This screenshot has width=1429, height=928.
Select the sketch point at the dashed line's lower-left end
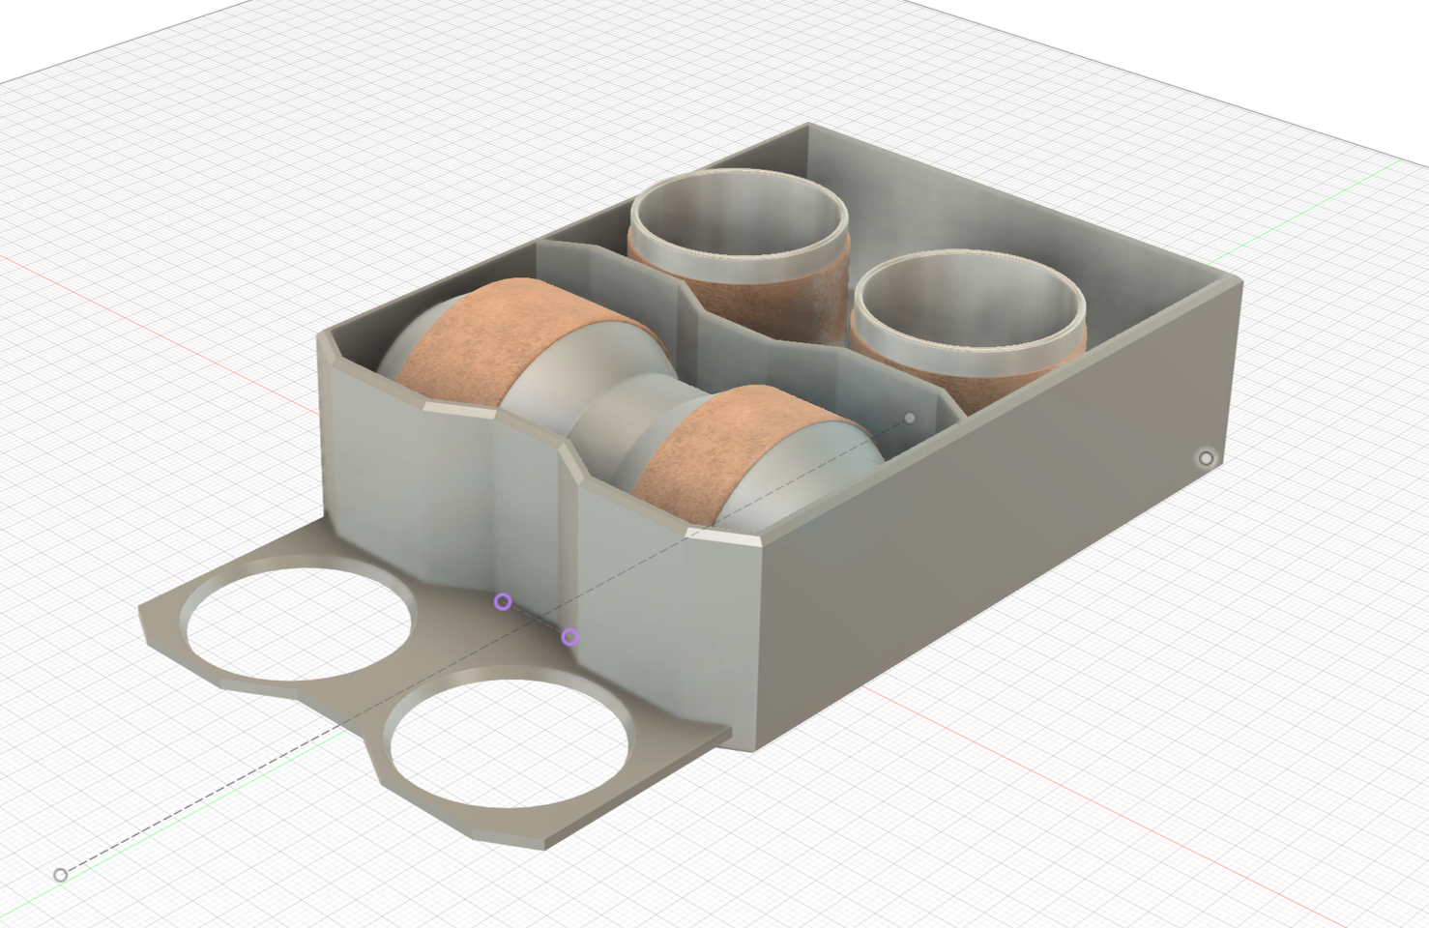60,875
